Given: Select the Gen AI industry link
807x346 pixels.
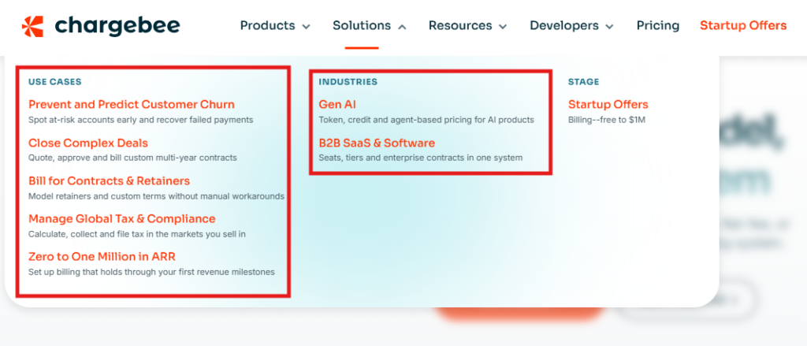Looking at the screenshot, I should pos(337,105).
